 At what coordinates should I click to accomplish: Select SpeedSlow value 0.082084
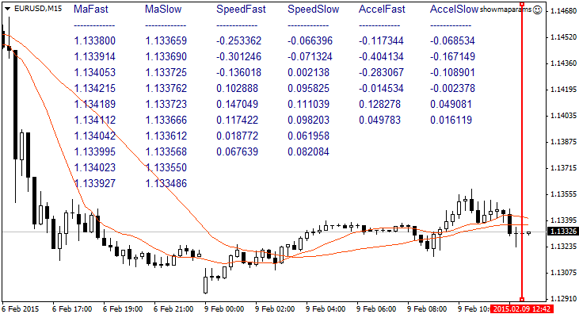click(x=309, y=152)
